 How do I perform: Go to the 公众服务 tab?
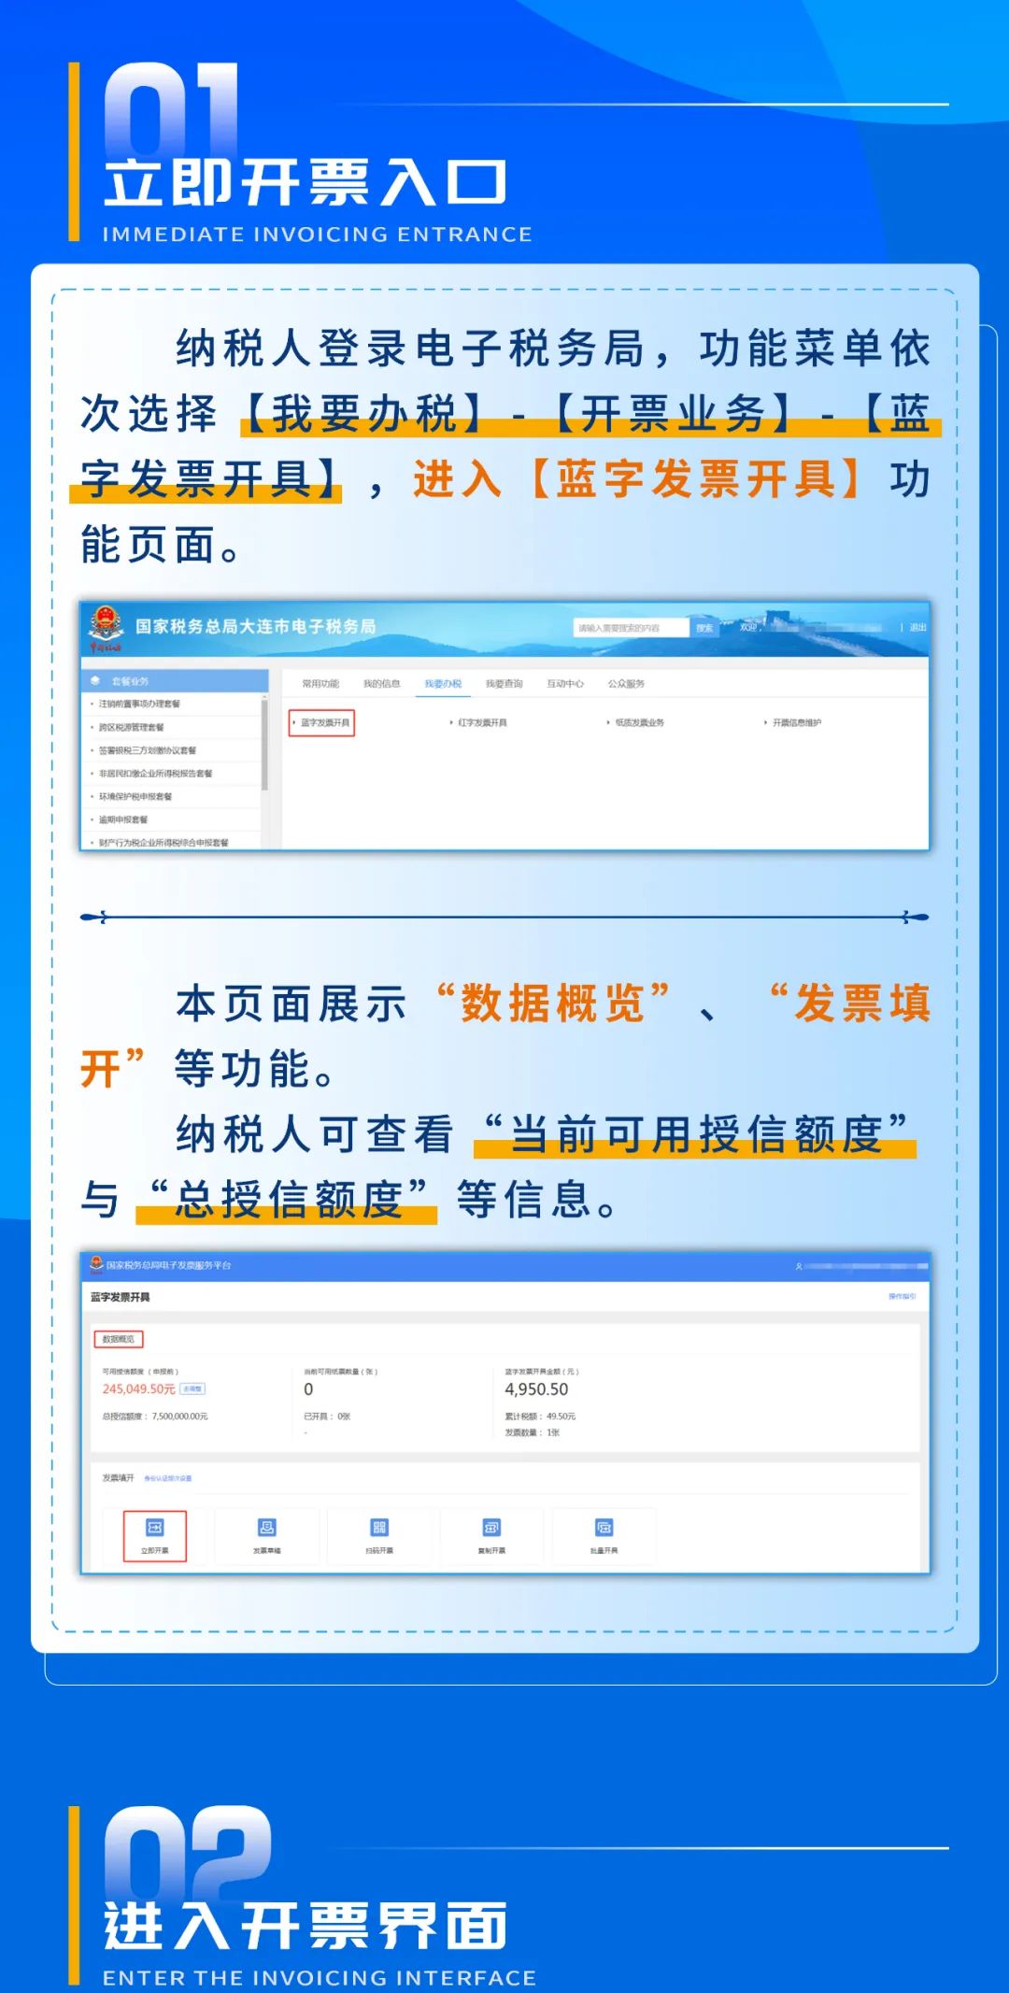(626, 684)
